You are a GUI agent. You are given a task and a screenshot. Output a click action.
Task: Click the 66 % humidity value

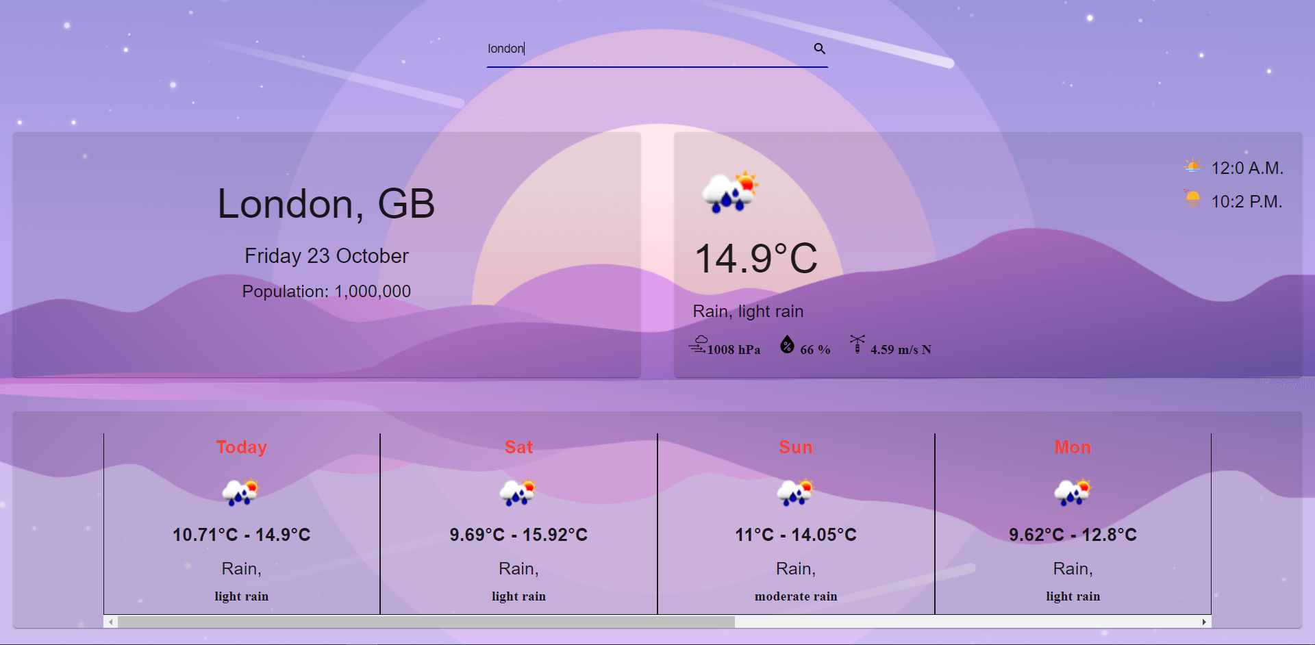(x=816, y=350)
